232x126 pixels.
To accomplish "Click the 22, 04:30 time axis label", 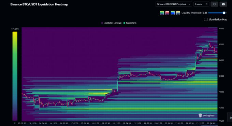I will 211,123.
